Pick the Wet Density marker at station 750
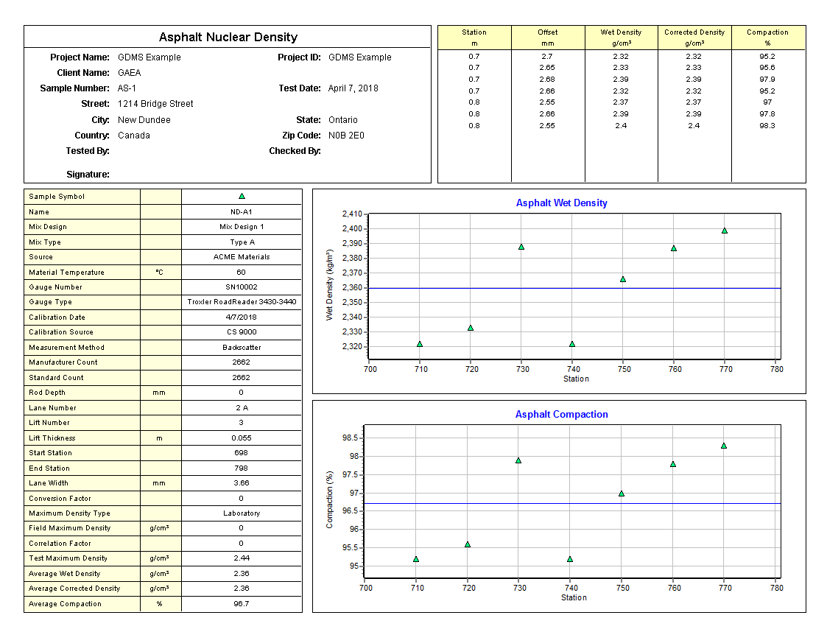827x632 pixels. tap(623, 279)
